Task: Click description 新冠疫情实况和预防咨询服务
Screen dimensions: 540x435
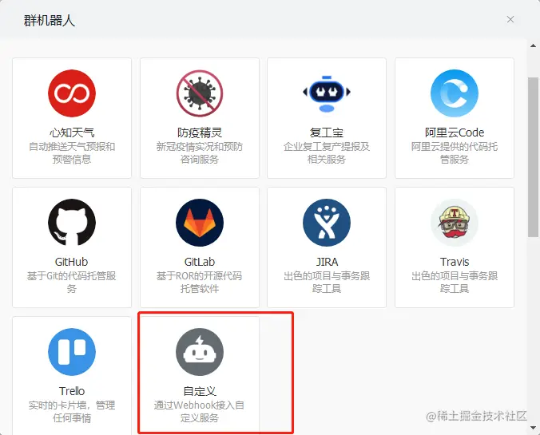Action: coord(200,152)
